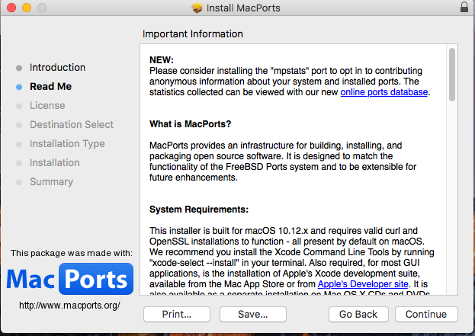Select the Read Me step

coord(50,87)
